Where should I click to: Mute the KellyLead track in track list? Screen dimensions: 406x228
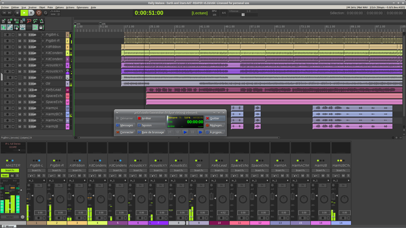[x=20, y=90]
